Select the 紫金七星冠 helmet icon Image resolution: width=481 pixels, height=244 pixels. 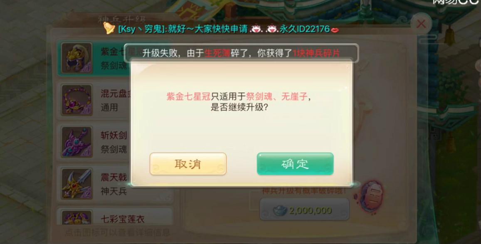coord(76,58)
